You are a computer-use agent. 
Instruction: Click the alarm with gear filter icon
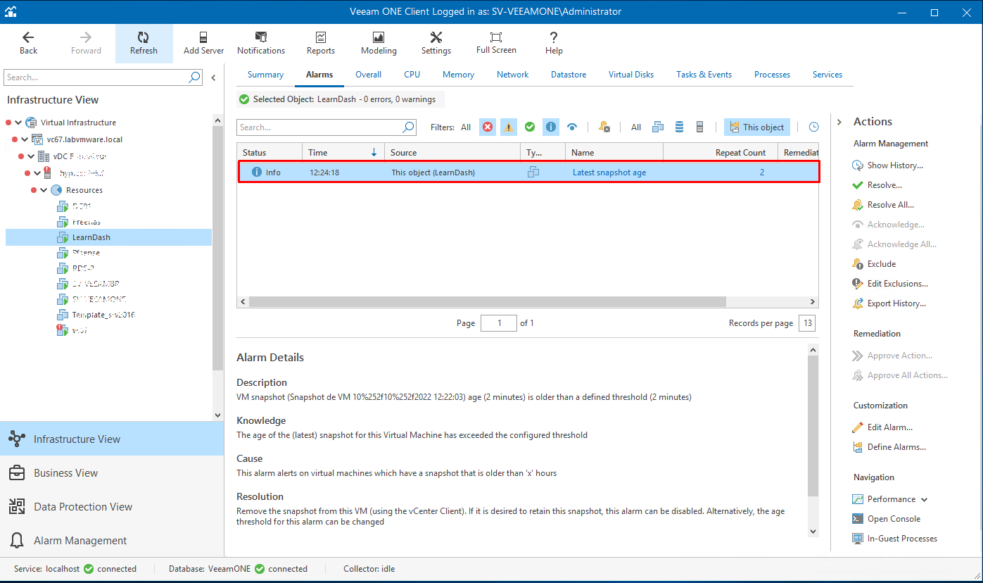point(604,127)
